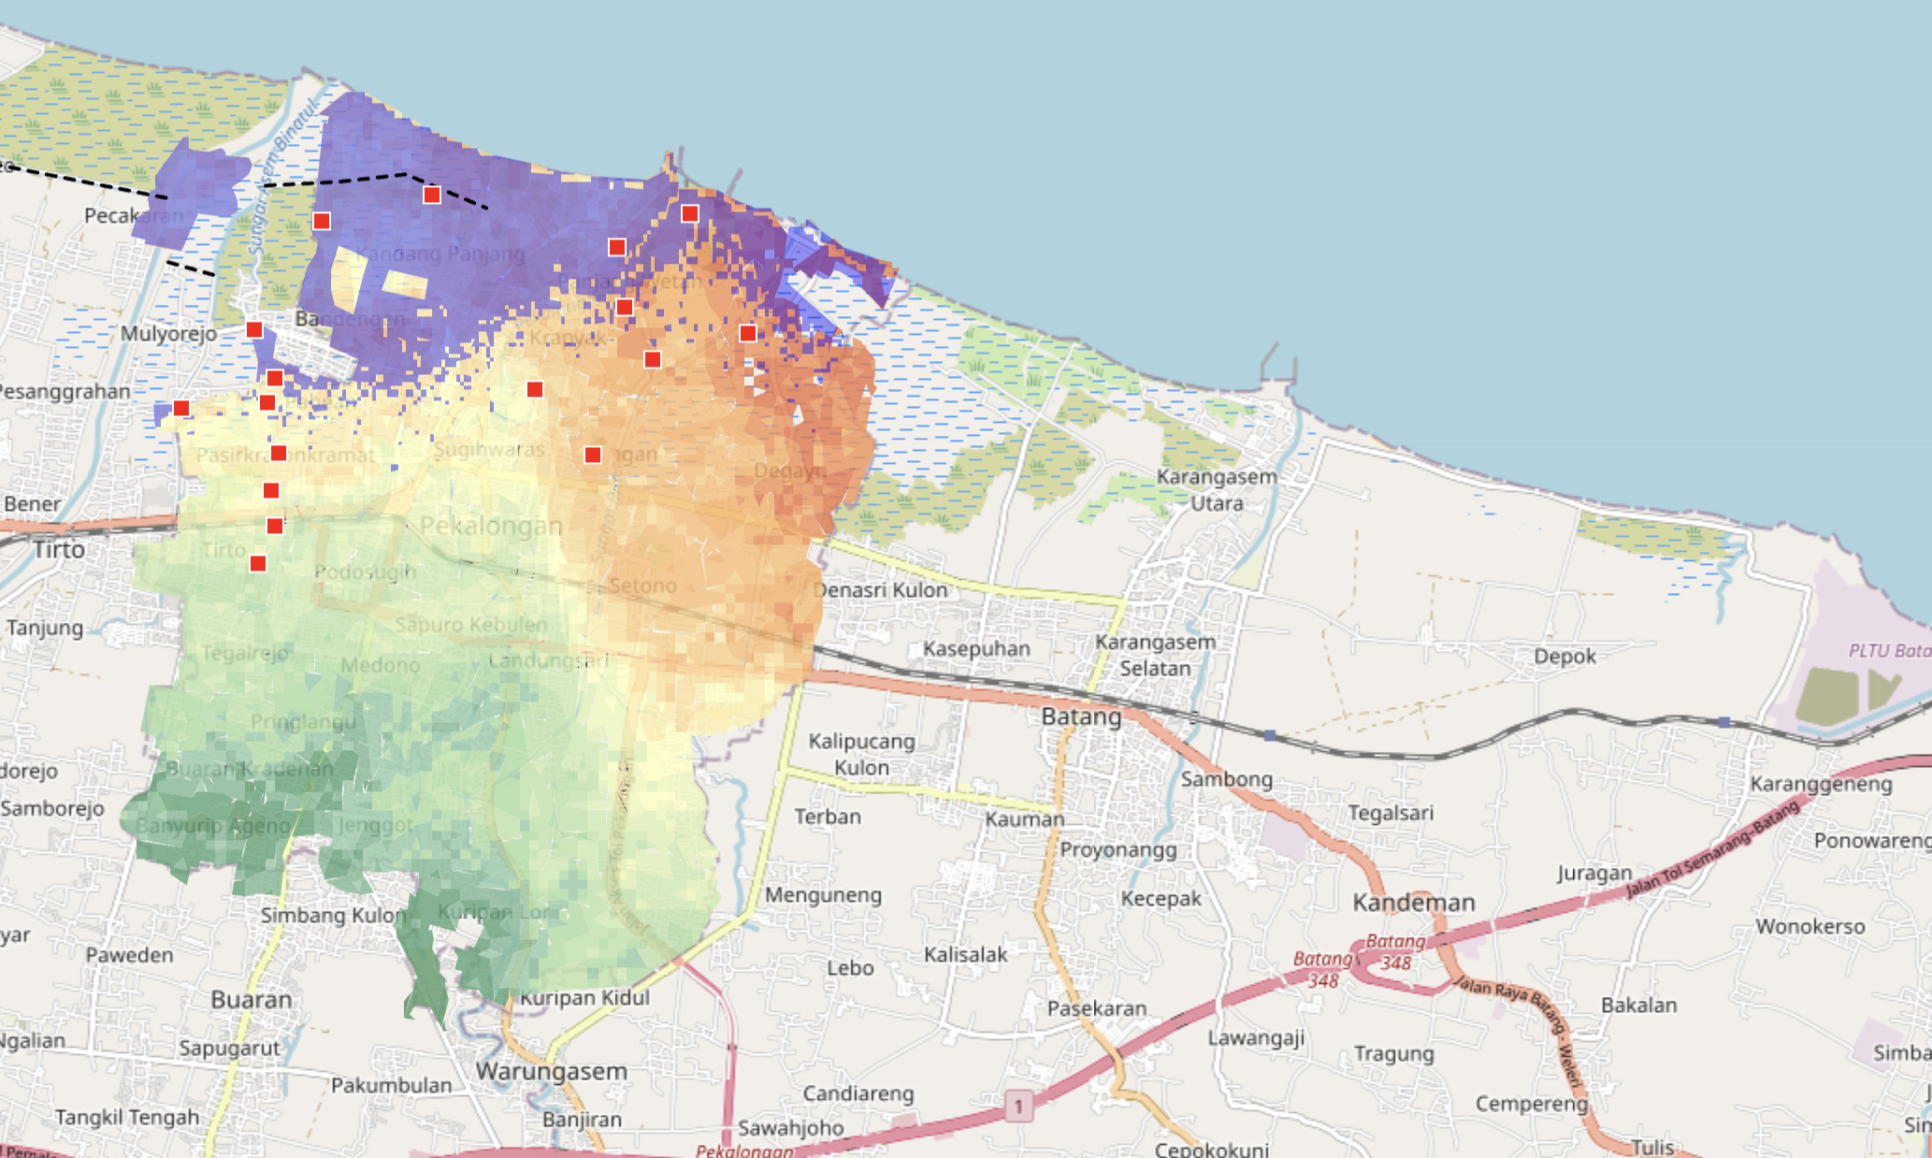Click the Kandeman label

tap(1414, 903)
